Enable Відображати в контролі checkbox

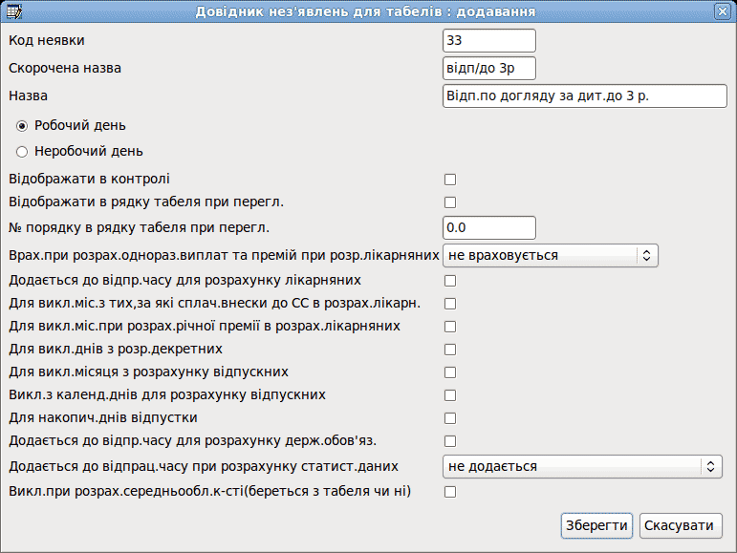tap(450, 180)
